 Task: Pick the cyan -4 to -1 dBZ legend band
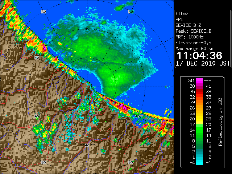pos(199,162)
